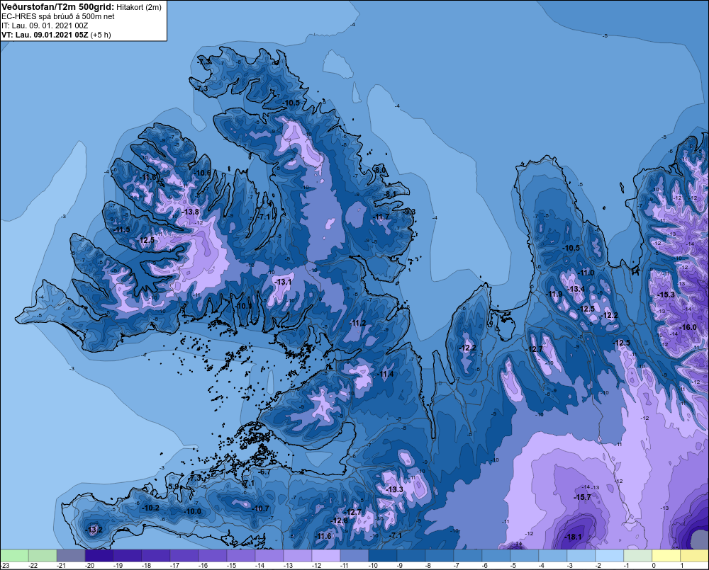Viewport: 709px width, 570px height.
Task: Click the -13.2 temperature label
Action: (94, 530)
